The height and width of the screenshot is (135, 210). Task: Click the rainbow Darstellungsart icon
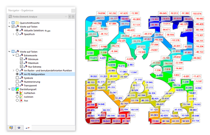(17, 89)
